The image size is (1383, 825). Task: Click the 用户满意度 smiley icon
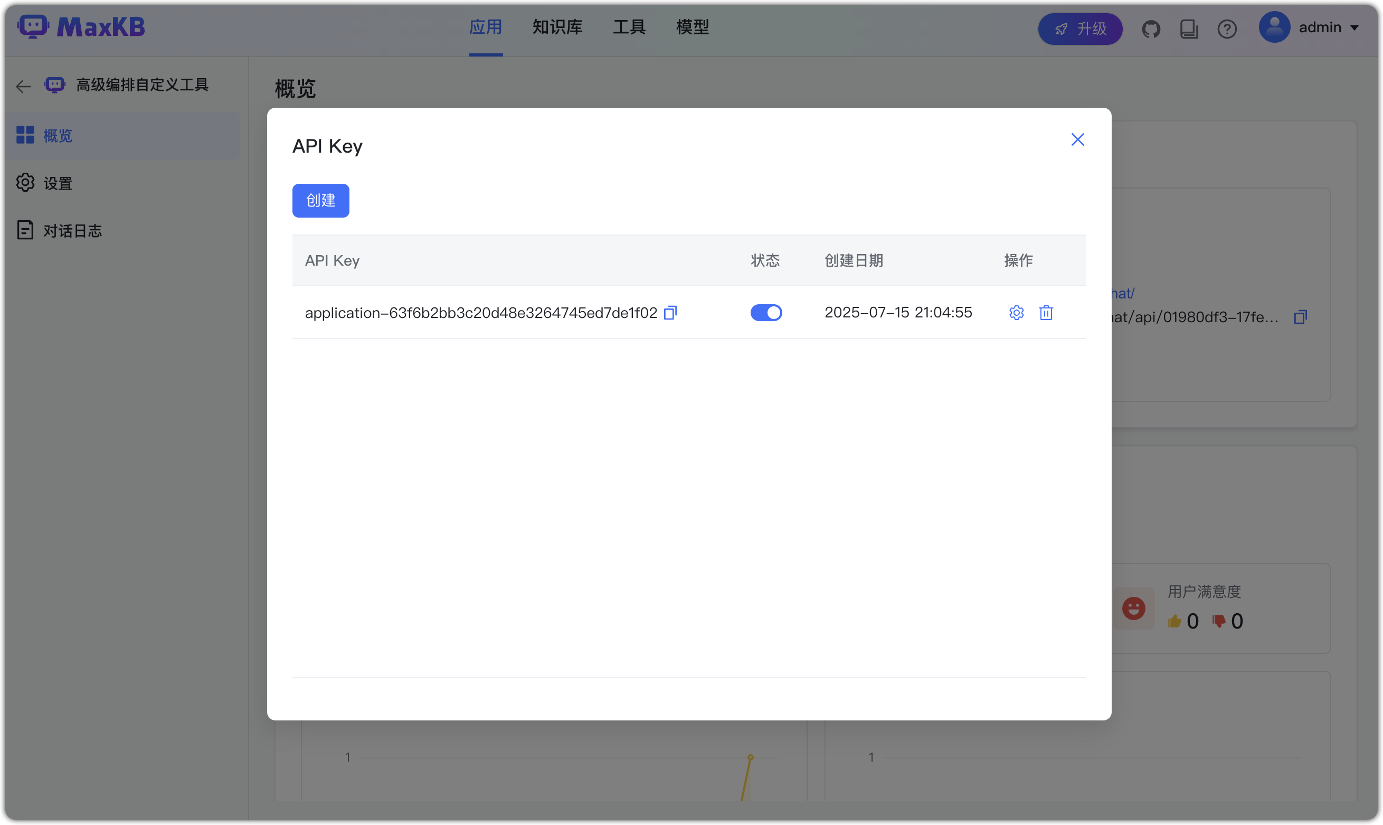coord(1133,607)
